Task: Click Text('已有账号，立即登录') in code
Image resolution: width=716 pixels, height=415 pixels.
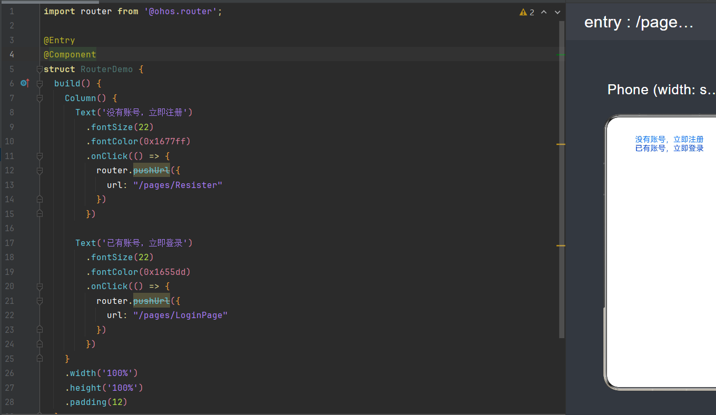Action: coord(134,243)
